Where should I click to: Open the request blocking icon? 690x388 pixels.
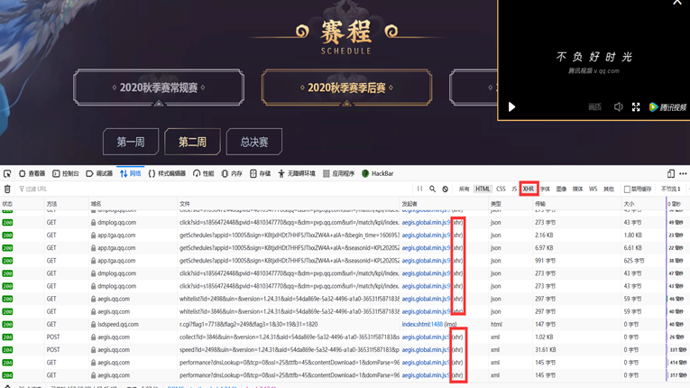(446, 189)
